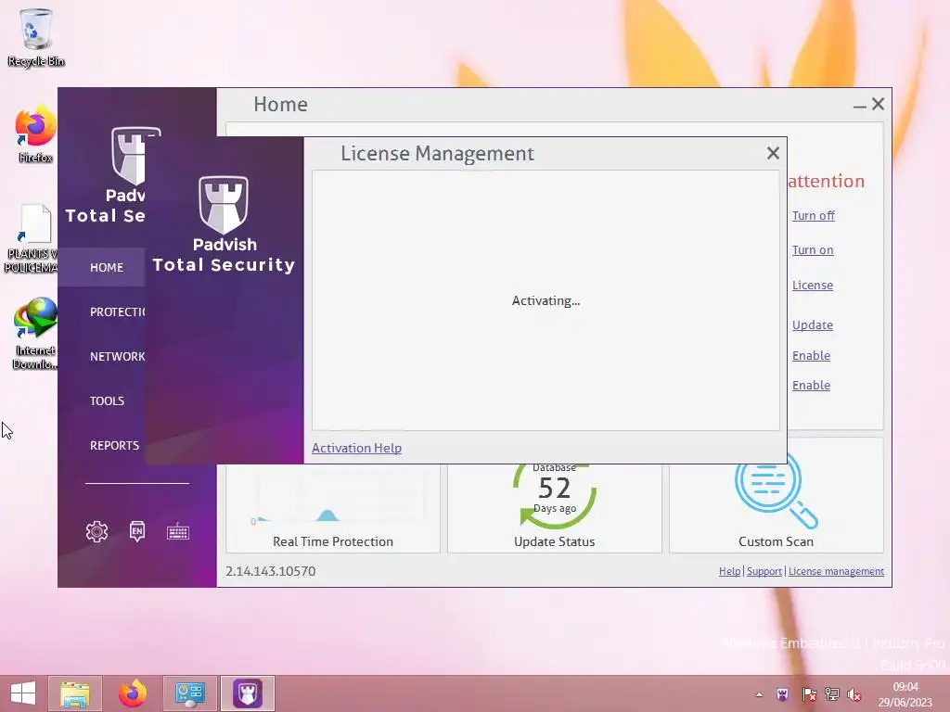Click the Padvish taskbar button

tap(247, 693)
